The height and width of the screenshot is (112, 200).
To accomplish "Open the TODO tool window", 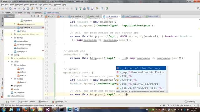I will point(10,102).
